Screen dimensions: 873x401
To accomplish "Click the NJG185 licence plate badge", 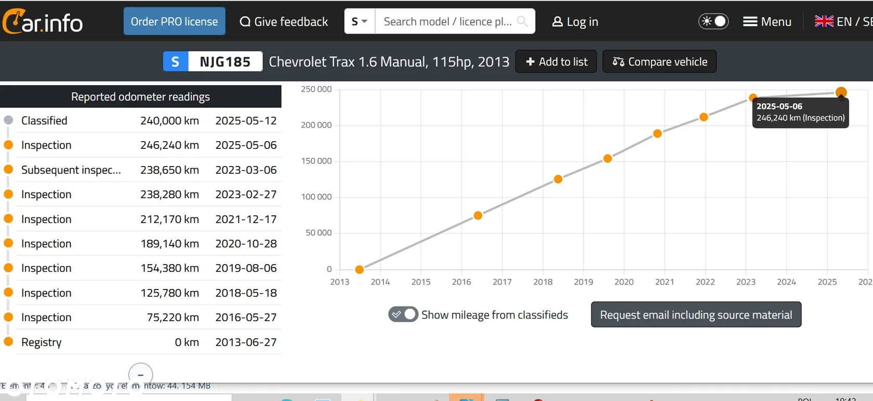I will point(213,61).
